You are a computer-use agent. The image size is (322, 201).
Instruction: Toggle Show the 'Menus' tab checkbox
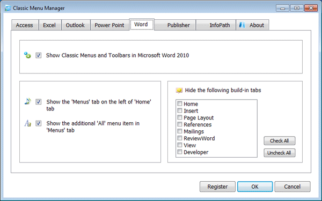(39, 101)
